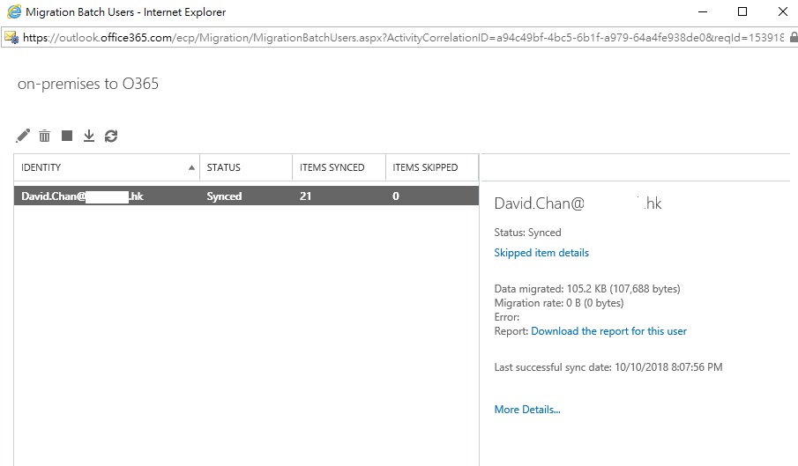
Task: Refresh the migration user list
Action: [111, 136]
